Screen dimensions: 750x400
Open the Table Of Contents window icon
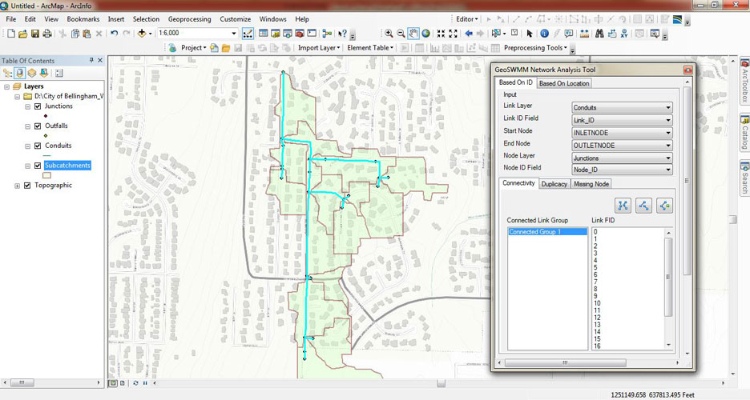(263, 34)
